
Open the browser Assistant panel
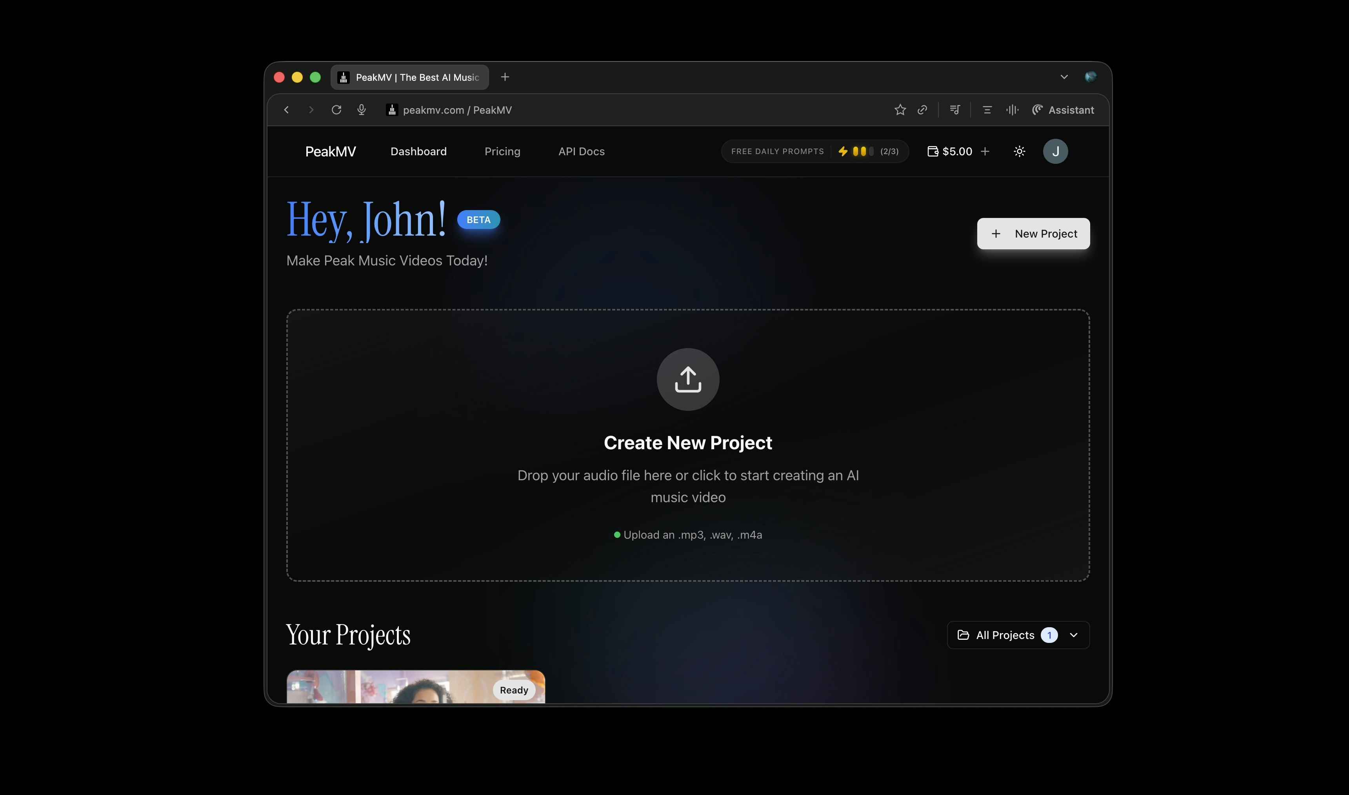coord(1063,110)
